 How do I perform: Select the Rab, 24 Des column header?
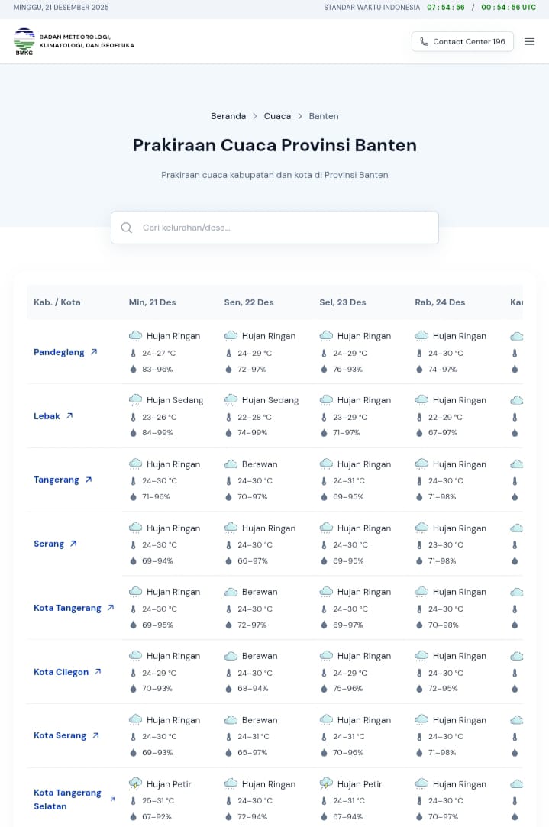440,302
